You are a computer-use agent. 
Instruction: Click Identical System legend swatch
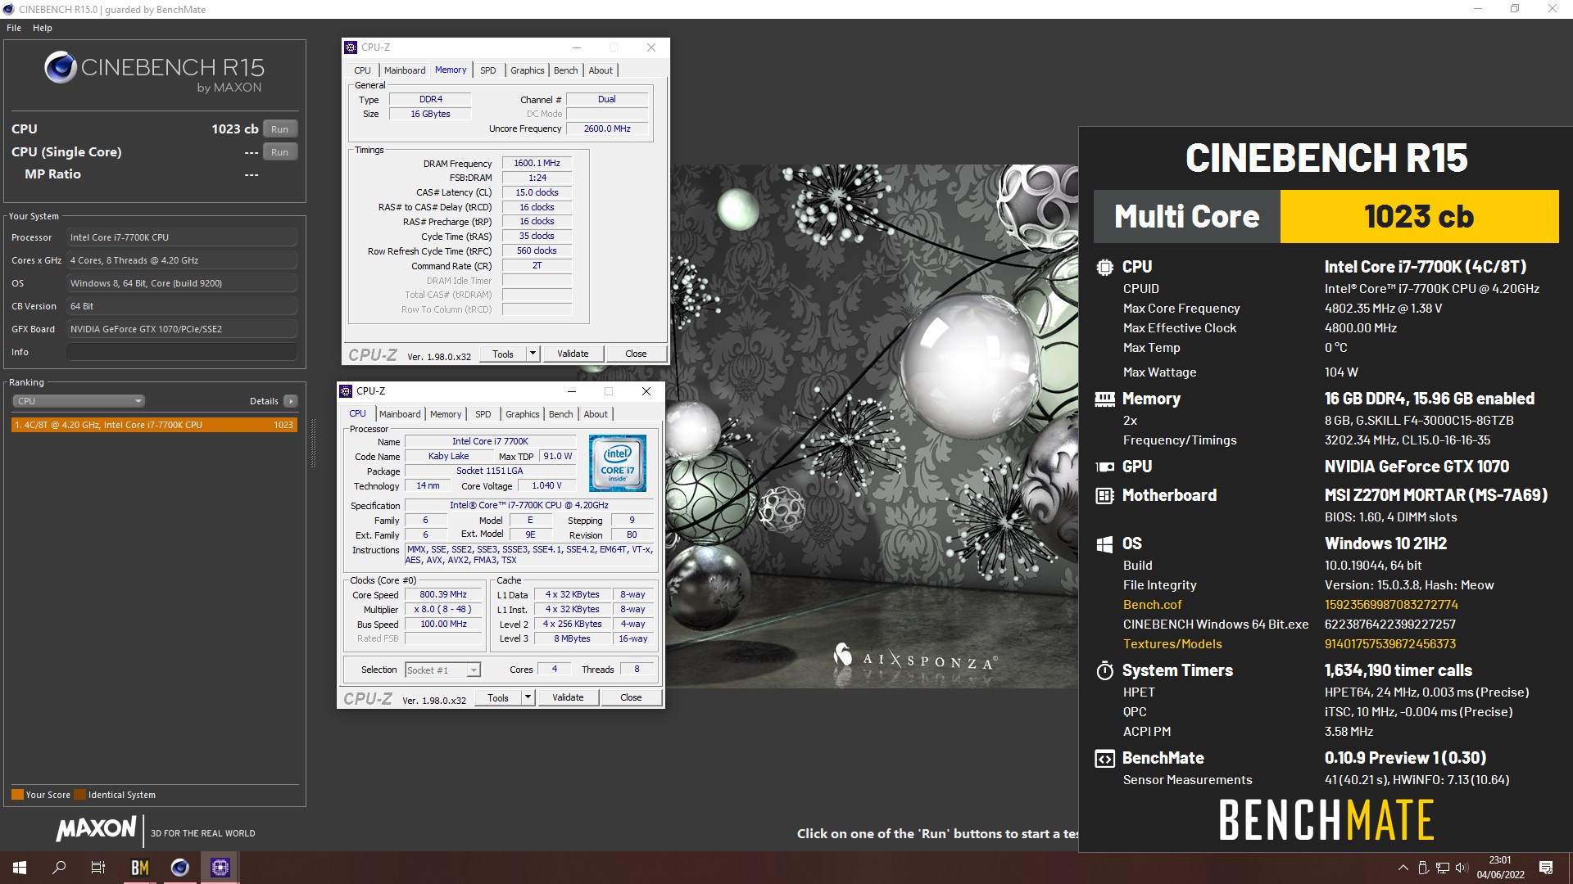tap(79, 795)
